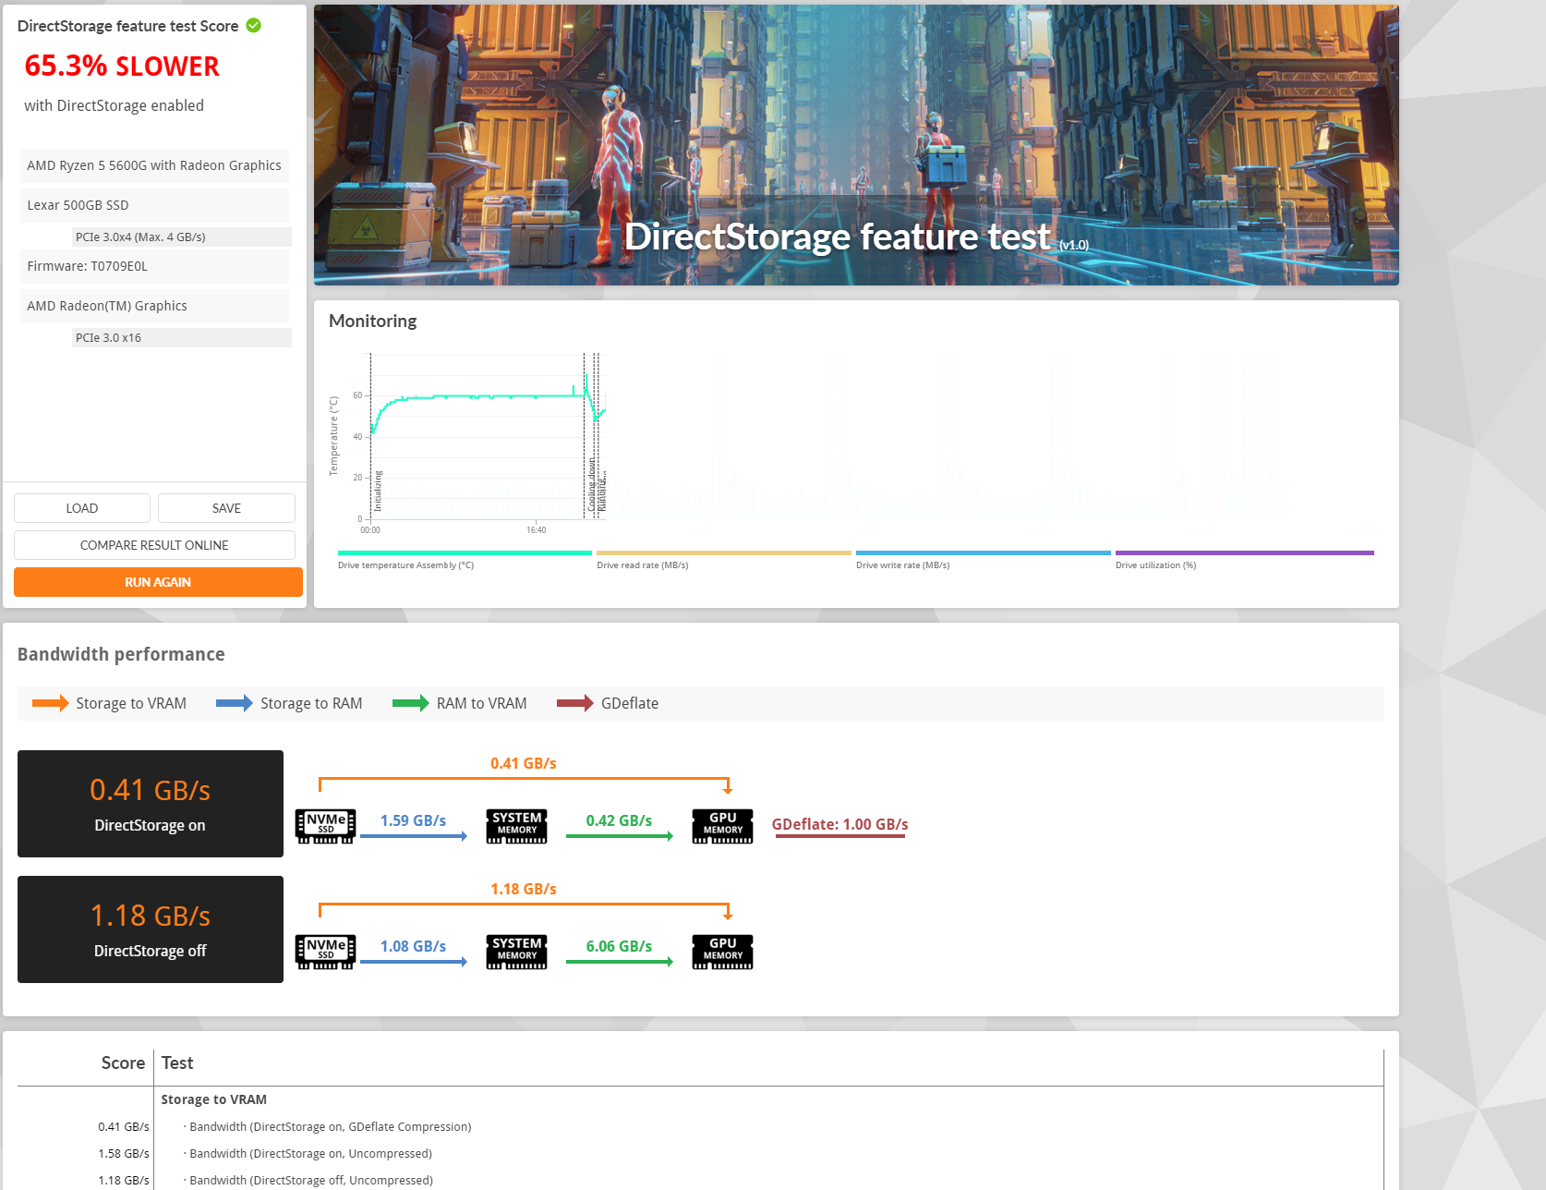Viewport: 1546px width, 1190px height.
Task: Click System Memory icon in DirectStorage off row
Action: tap(517, 952)
